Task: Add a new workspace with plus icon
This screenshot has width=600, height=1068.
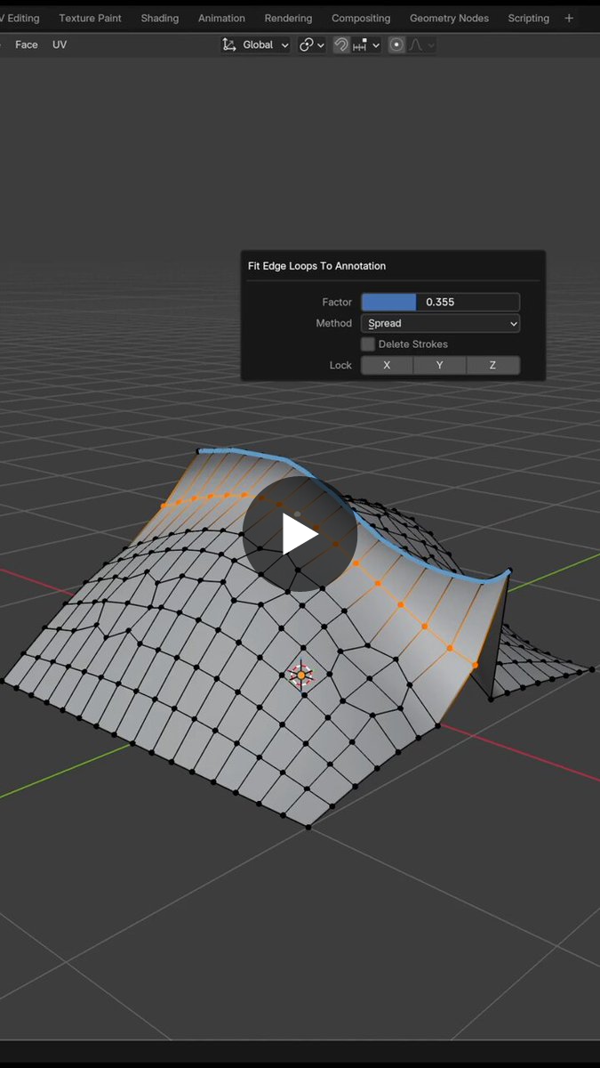Action: [x=569, y=18]
